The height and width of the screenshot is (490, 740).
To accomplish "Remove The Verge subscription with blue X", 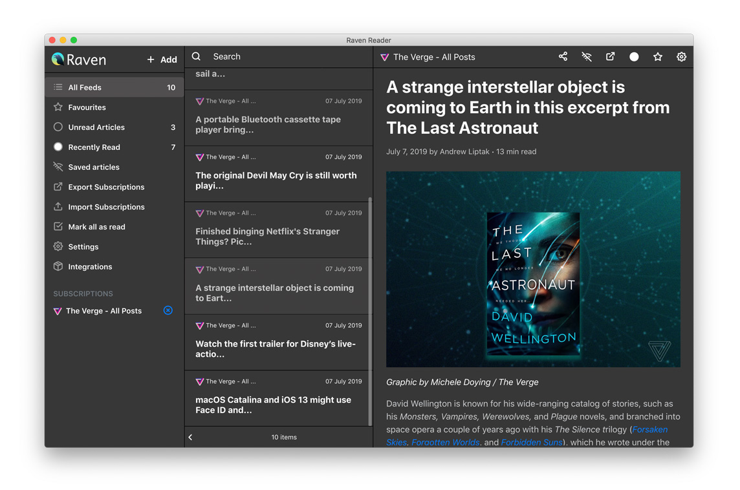I will tap(168, 310).
